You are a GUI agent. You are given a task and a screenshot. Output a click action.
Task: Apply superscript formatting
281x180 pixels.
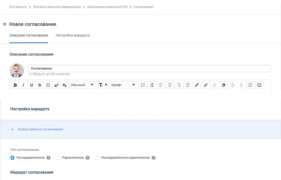click(56, 85)
